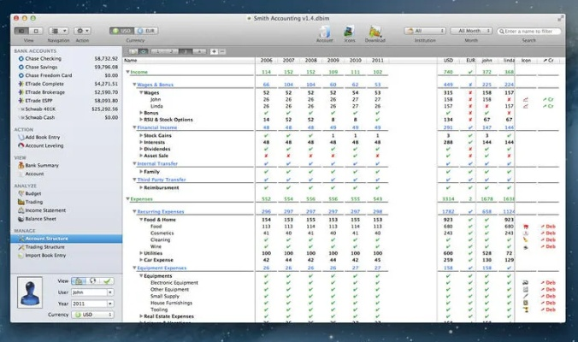Select Balance Sheet in the sidebar
This screenshot has width=578, height=342.
pyautogui.click(x=39, y=217)
